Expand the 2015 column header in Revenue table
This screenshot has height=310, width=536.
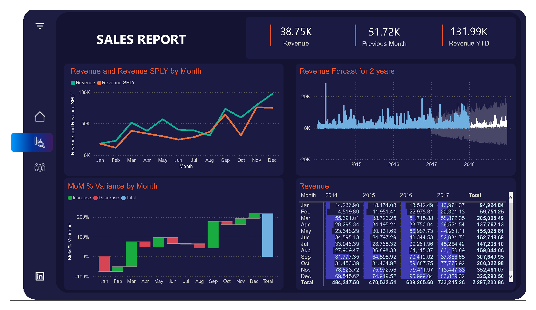(369, 195)
